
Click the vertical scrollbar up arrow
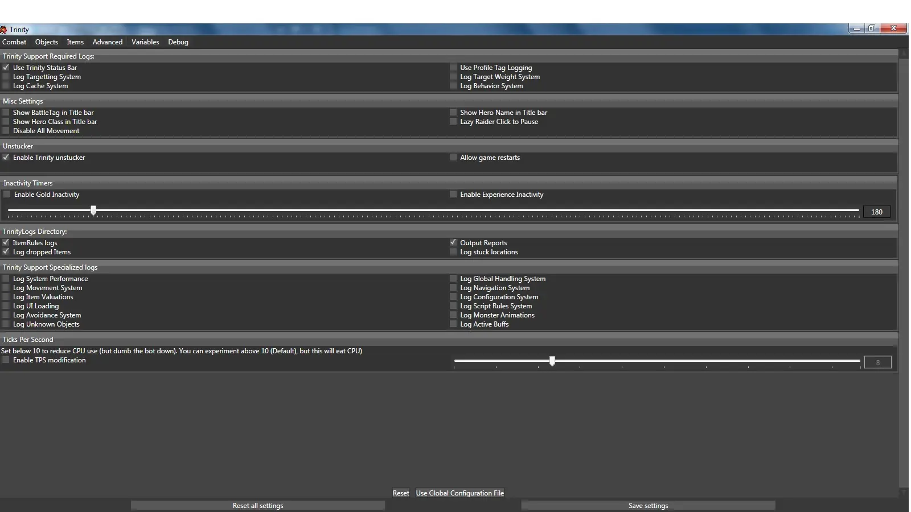[904, 53]
